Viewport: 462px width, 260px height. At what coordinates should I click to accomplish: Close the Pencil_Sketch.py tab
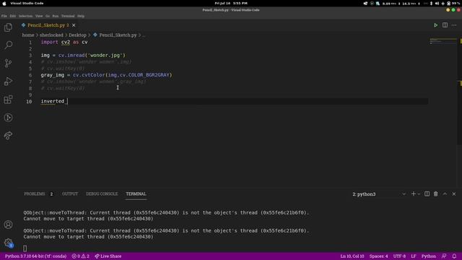(74, 25)
